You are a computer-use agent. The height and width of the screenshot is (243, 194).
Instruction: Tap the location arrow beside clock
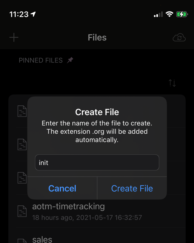point(33,14)
